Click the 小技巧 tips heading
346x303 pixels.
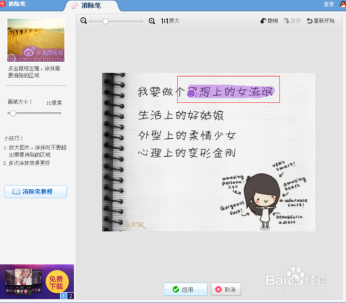click(13, 138)
